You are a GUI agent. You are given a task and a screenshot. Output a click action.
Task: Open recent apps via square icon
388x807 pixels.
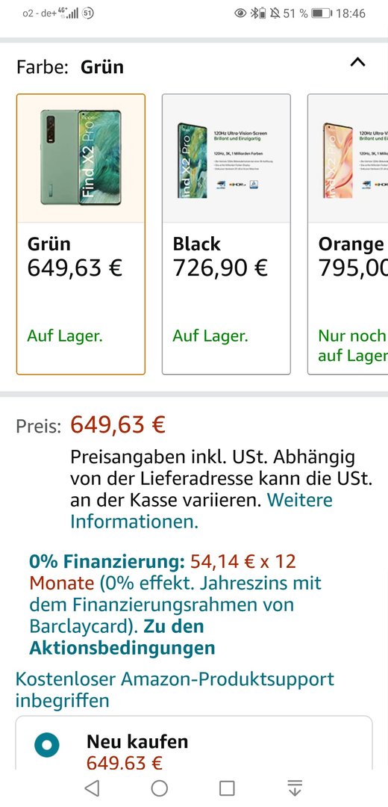tap(227, 788)
